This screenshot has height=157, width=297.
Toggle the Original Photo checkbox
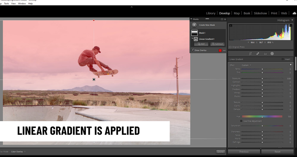click(x=230, y=47)
